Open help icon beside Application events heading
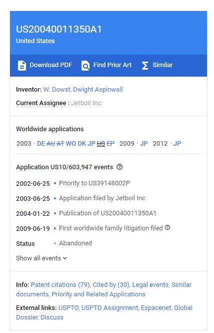The height and width of the screenshot is (333, 214). (119, 167)
